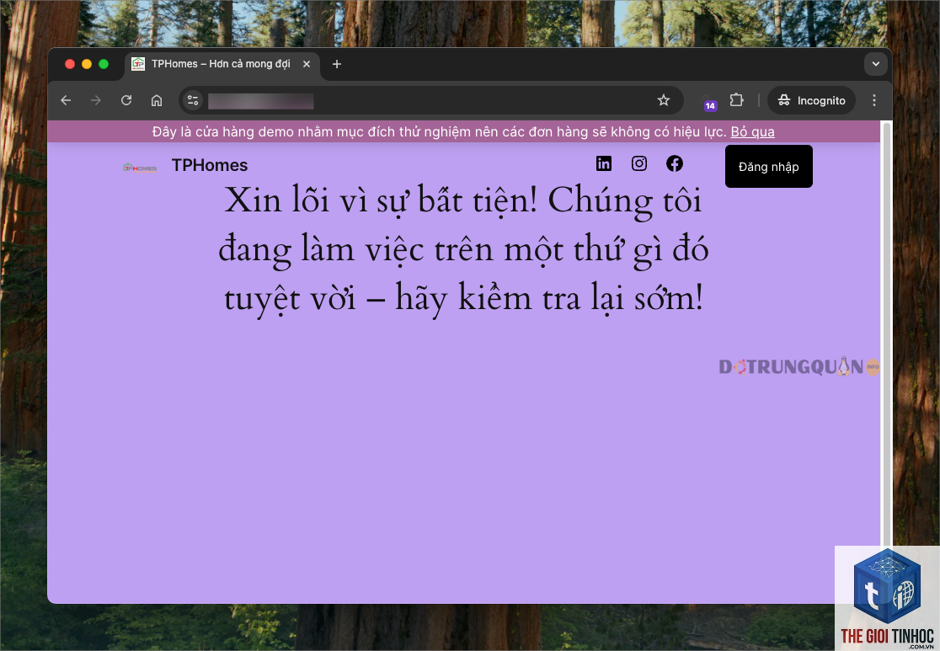Select the TPHomes – Hơn cả mong đợi tab
This screenshot has width=940, height=651.
point(222,64)
